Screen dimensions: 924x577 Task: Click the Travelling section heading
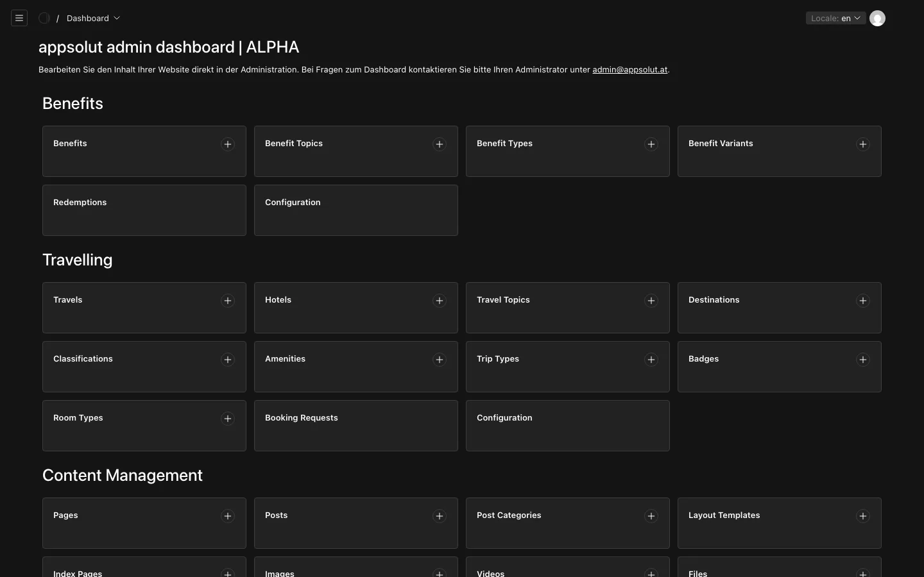(78, 260)
